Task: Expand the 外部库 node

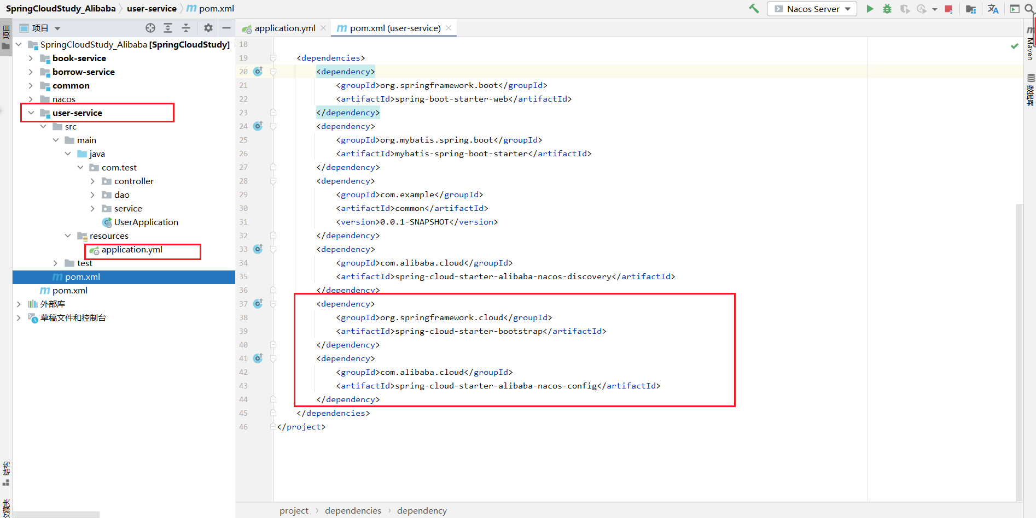Action: pos(19,304)
